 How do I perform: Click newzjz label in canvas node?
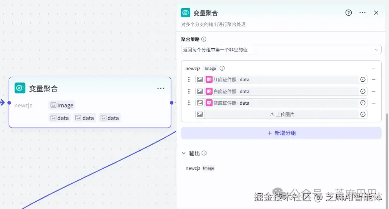[x=23, y=105]
